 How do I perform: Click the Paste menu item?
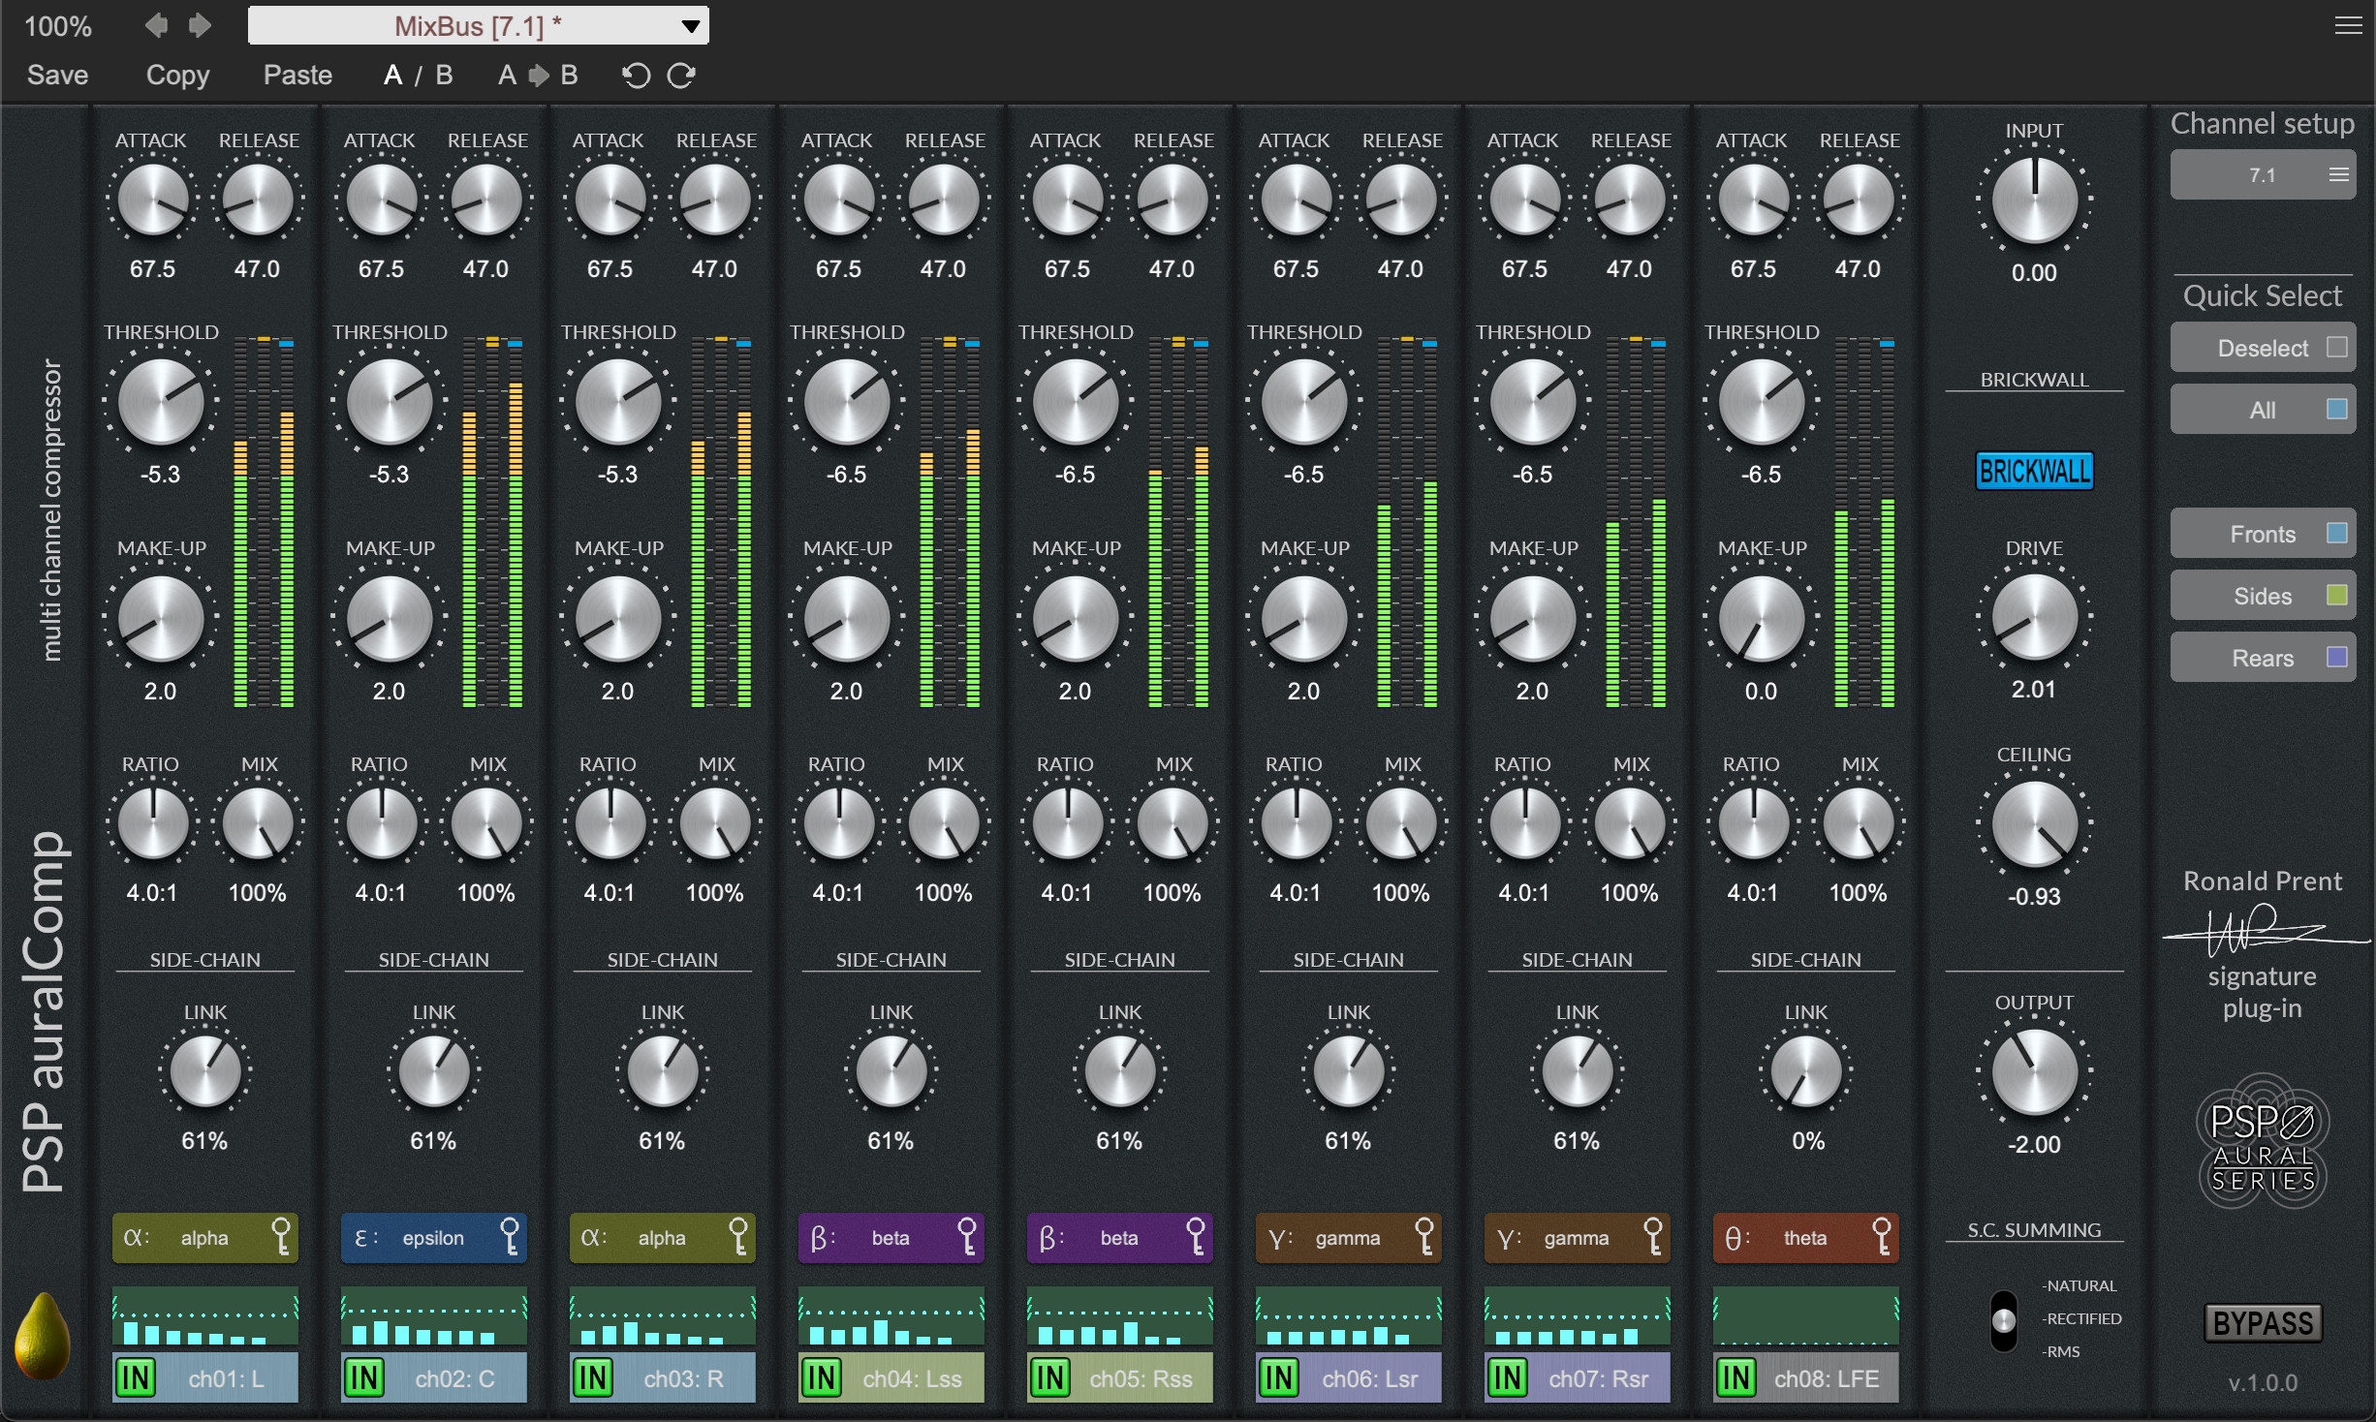[297, 75]
